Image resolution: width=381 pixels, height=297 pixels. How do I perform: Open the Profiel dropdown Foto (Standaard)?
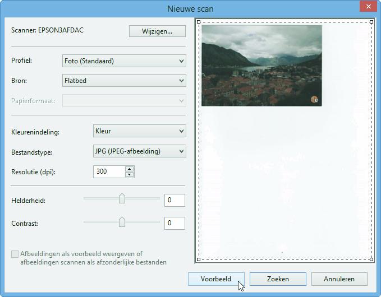click(x=124, y=61)
